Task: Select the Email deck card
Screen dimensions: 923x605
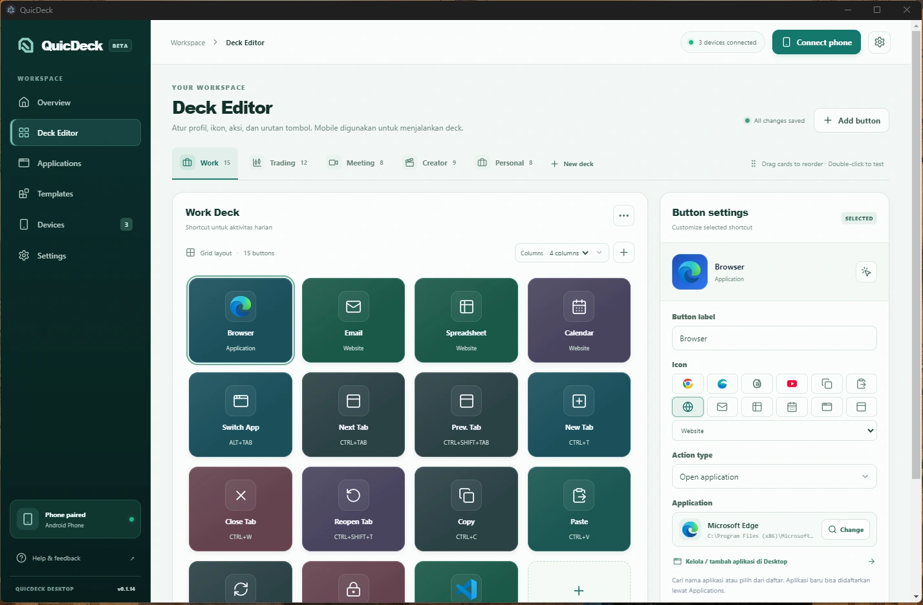Action: [x=353, y=320]
